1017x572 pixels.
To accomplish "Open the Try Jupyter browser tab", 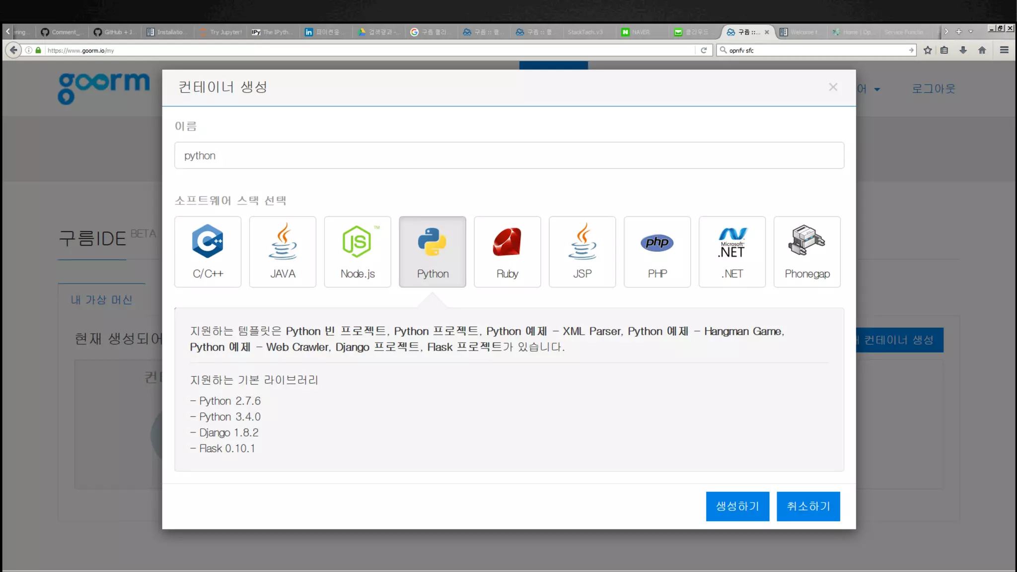I will pos(221,32).
